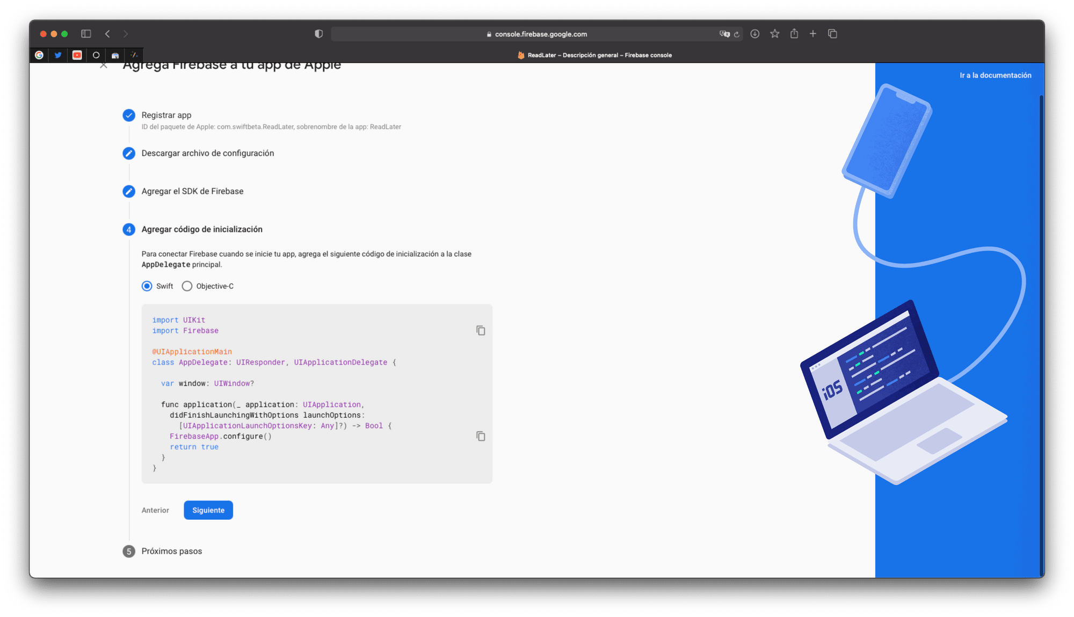Open the last pinned tab with colorful slash icon
This screenshot has width=1074, height=617.
[x=134, y=55]
